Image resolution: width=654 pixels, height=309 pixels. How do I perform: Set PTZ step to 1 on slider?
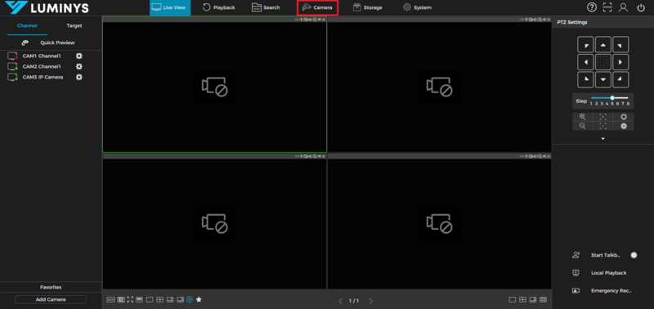(591, 104)
